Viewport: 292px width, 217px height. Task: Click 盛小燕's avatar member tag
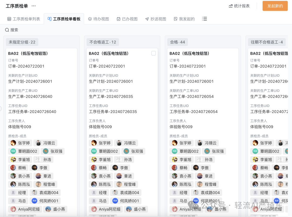(x=55, y=209)
